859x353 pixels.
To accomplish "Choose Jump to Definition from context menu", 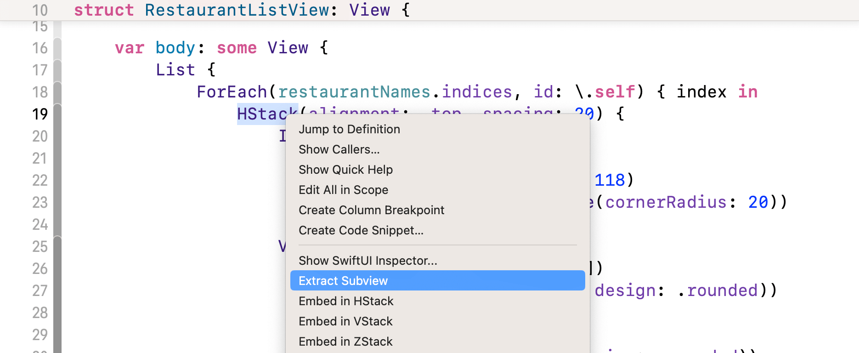I will tap(349, 129).
